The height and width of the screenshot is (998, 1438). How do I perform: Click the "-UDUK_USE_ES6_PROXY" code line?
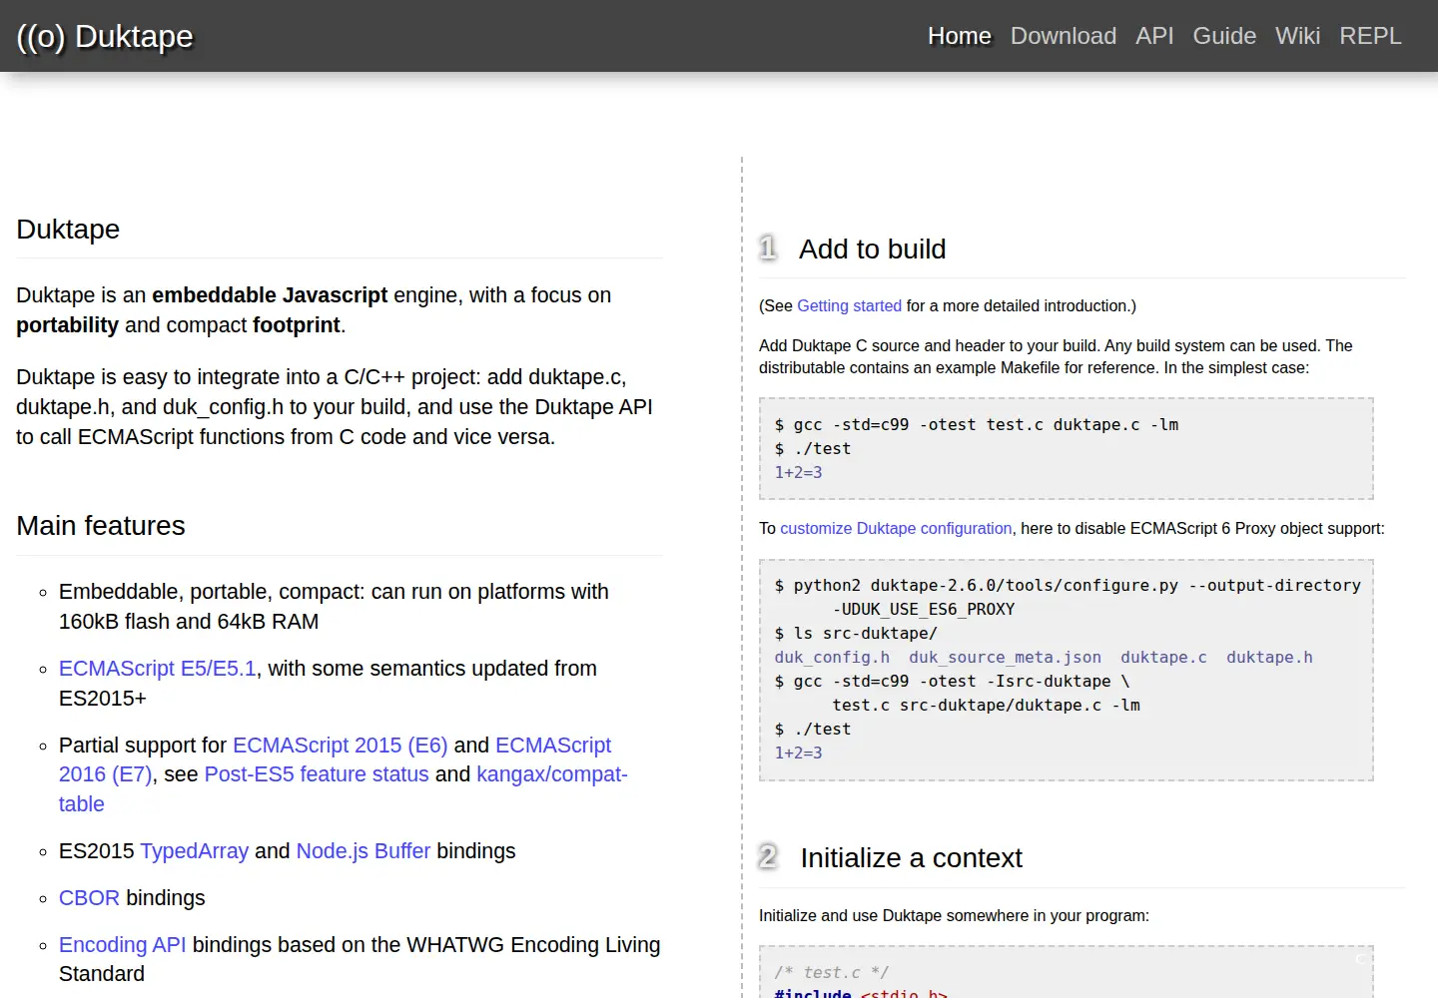tap(924, 610)
